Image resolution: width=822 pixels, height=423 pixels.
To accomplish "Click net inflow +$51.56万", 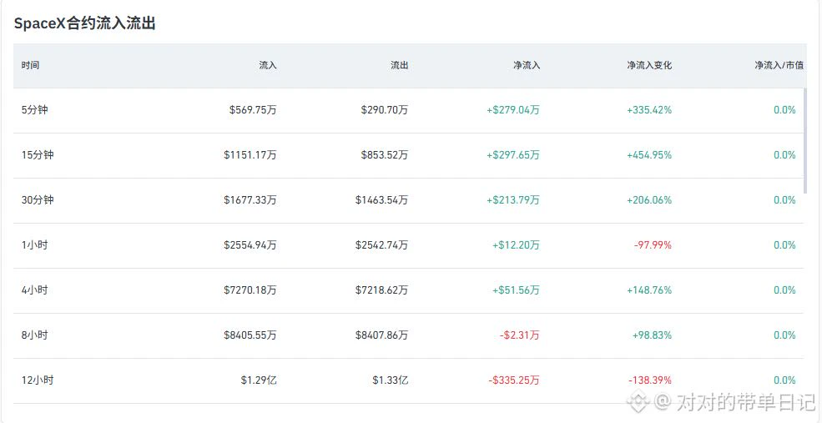I will (x=516, y=290).
